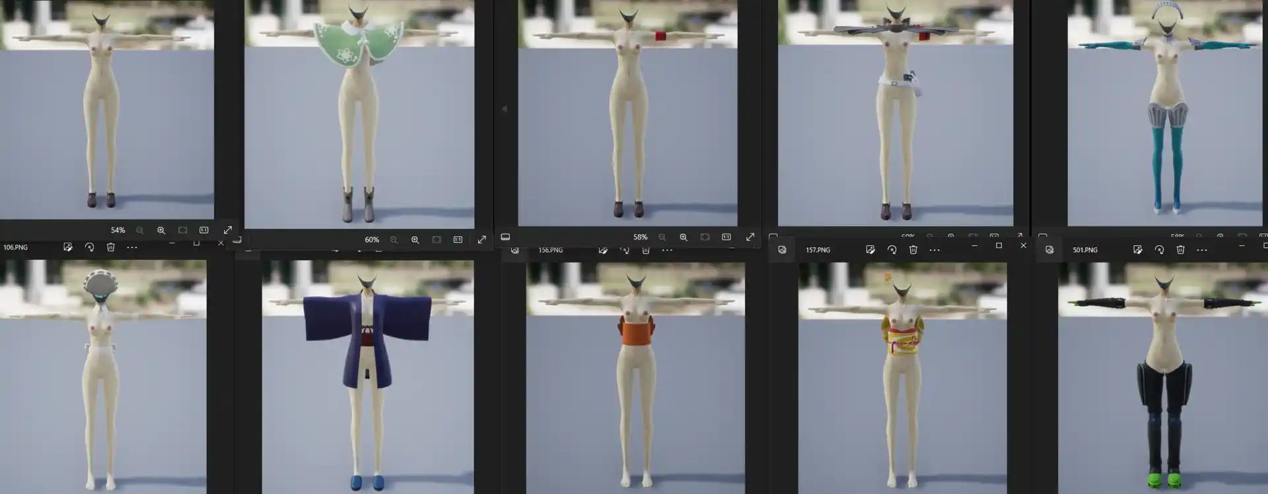Expand the see more menu for 501.PNG
The width and height of the screenshot is (1268, 494).
[x=1202, y=250]
